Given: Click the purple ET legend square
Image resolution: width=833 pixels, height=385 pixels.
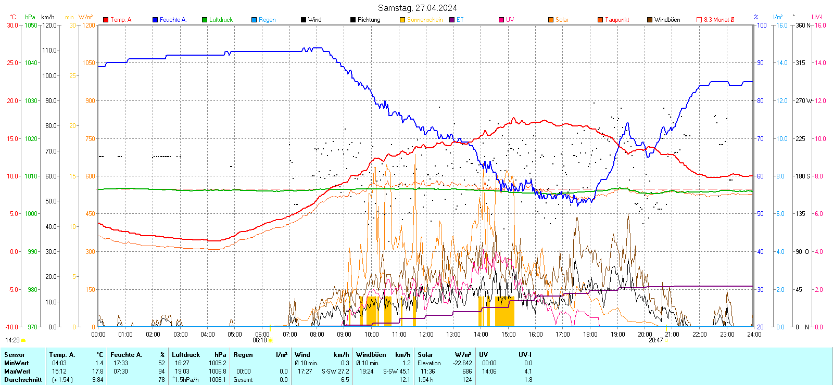Looking at the screenshot, I should (x=452, y=20).
